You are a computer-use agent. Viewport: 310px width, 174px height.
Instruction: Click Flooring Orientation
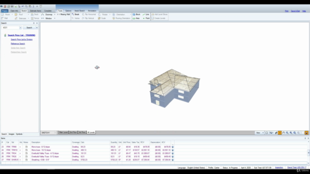[122, 18]
